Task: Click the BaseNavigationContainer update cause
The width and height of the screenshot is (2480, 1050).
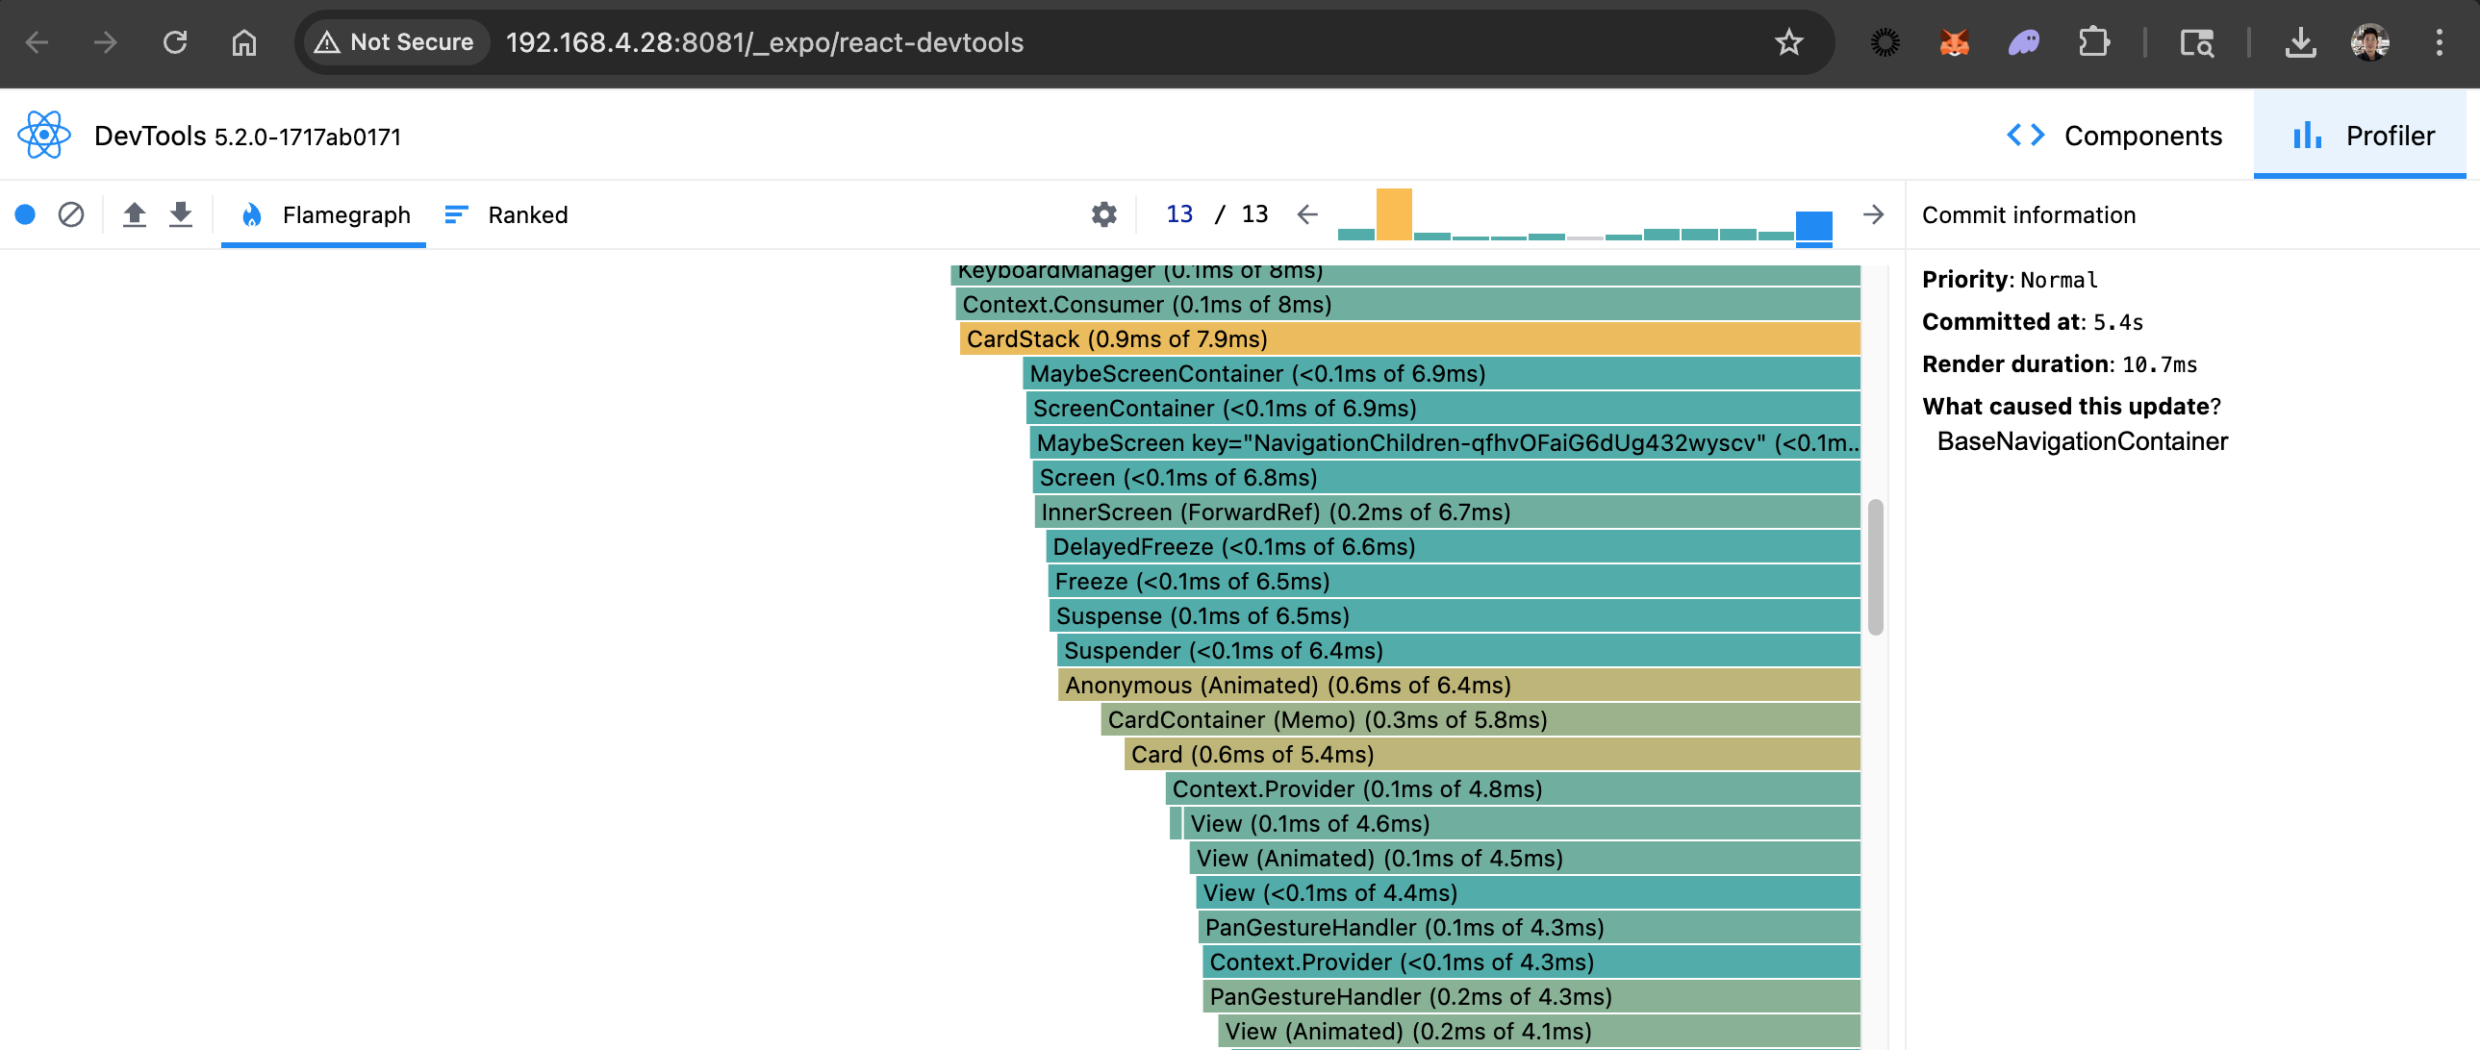Action: pyautogui.click(x=2082, y=441)
